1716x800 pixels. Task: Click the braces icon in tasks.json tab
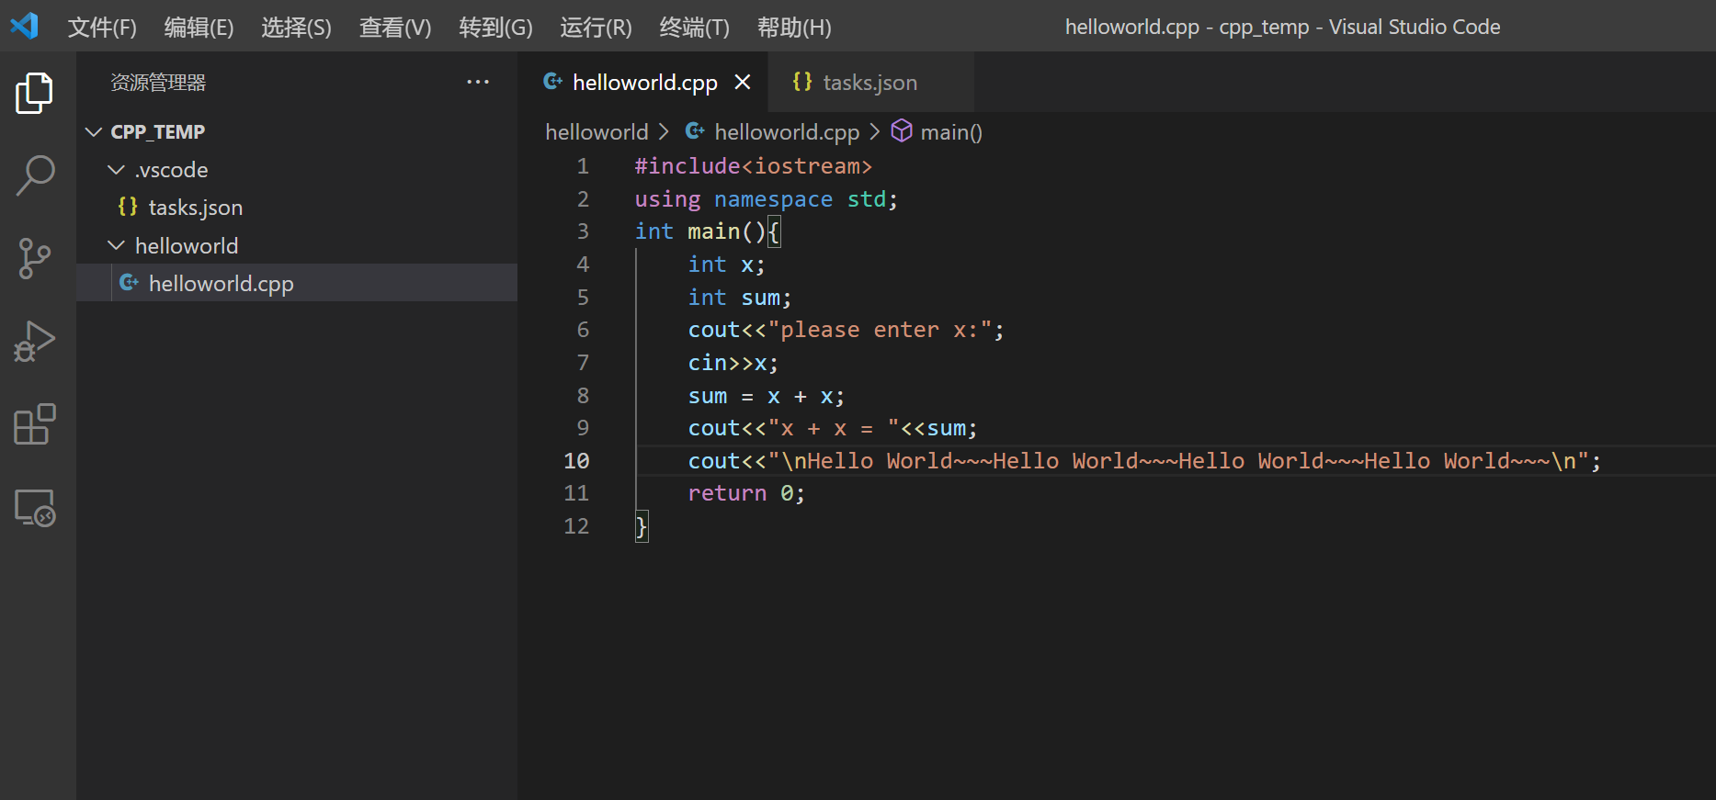802,82
